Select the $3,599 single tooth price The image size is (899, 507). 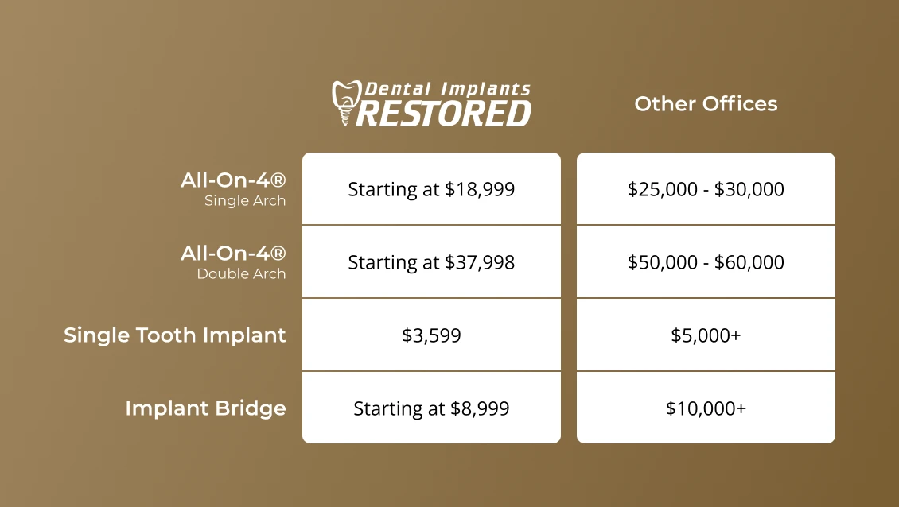click(x=431, y=335)
